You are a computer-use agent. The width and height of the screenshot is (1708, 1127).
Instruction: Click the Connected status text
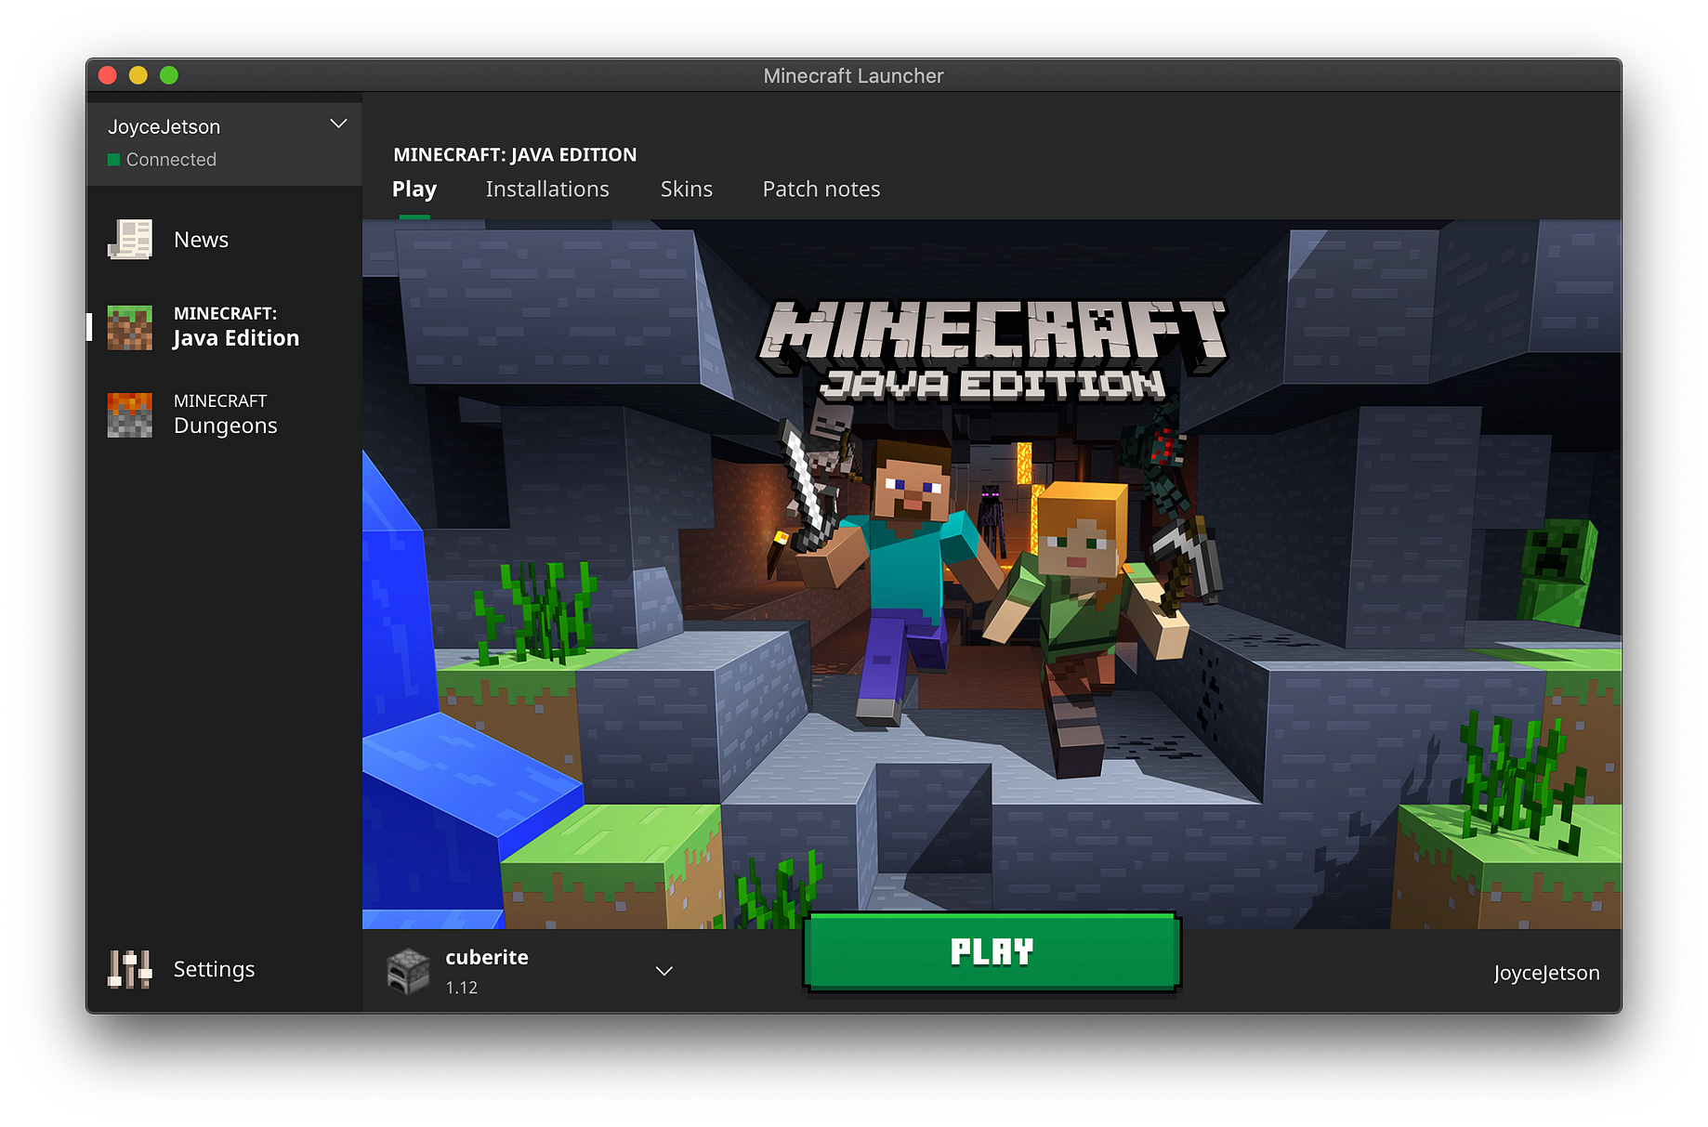(171, 160)
